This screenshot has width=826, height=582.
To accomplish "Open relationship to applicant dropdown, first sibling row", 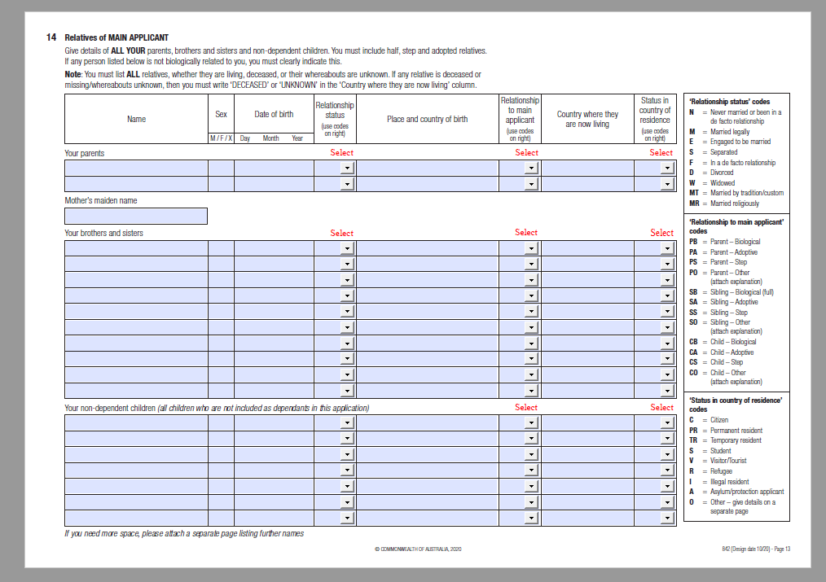I will click(532, 248).
